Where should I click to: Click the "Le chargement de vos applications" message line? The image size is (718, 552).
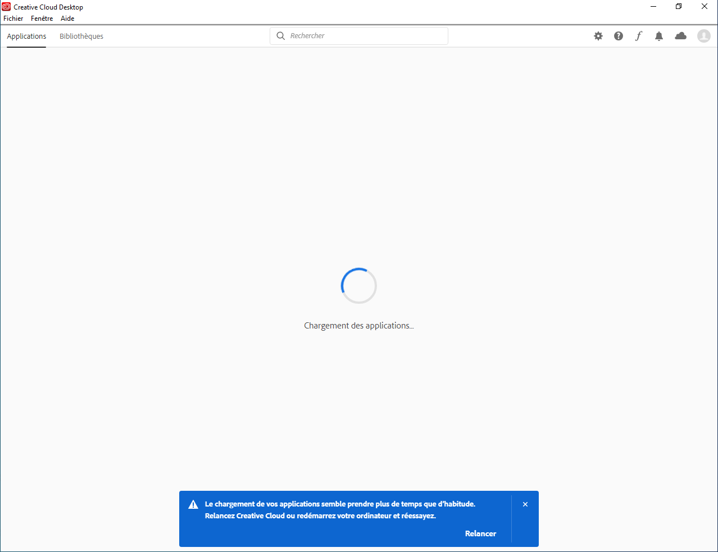340,504
